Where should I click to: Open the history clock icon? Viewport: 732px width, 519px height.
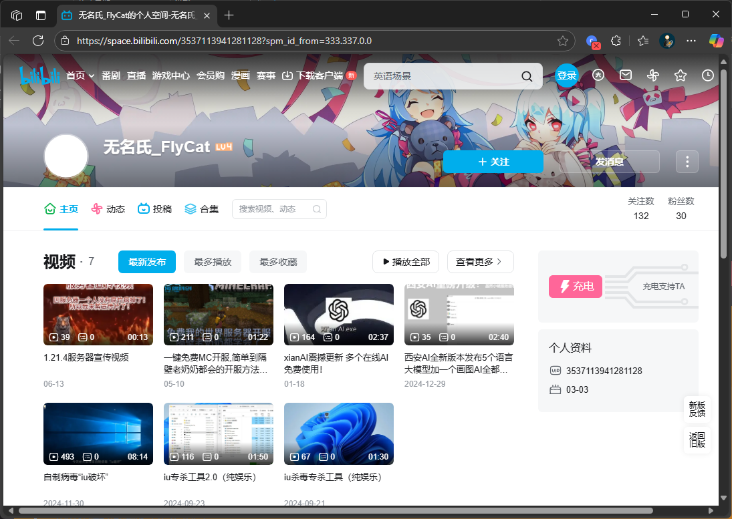(x=708, y=75)
